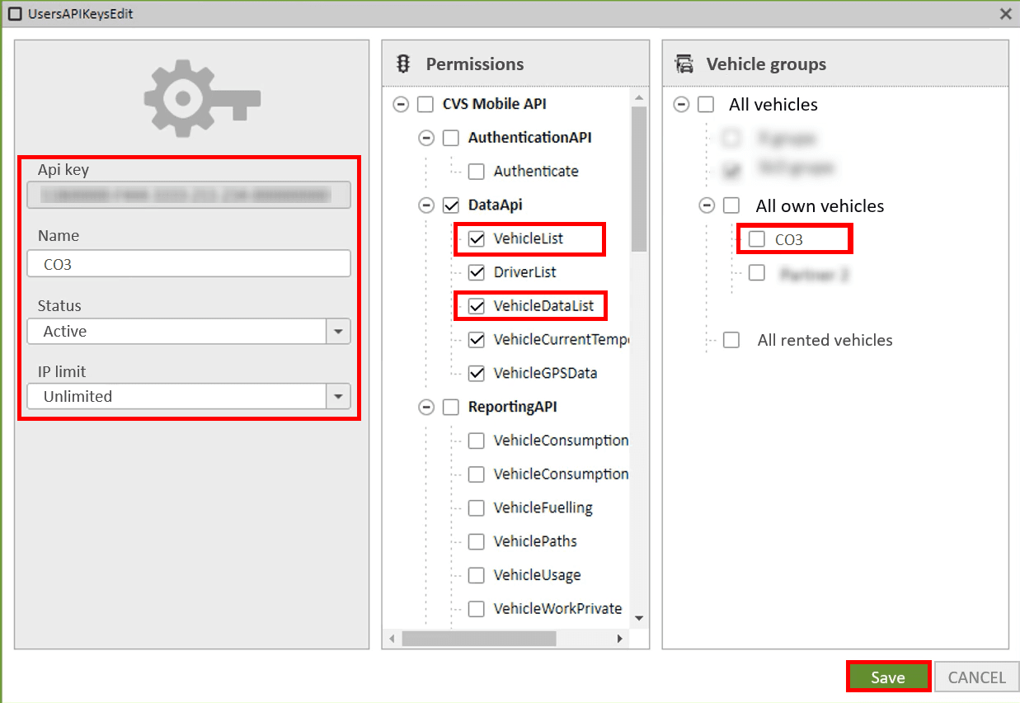Open the IP limit dropdown

[338, 396]
